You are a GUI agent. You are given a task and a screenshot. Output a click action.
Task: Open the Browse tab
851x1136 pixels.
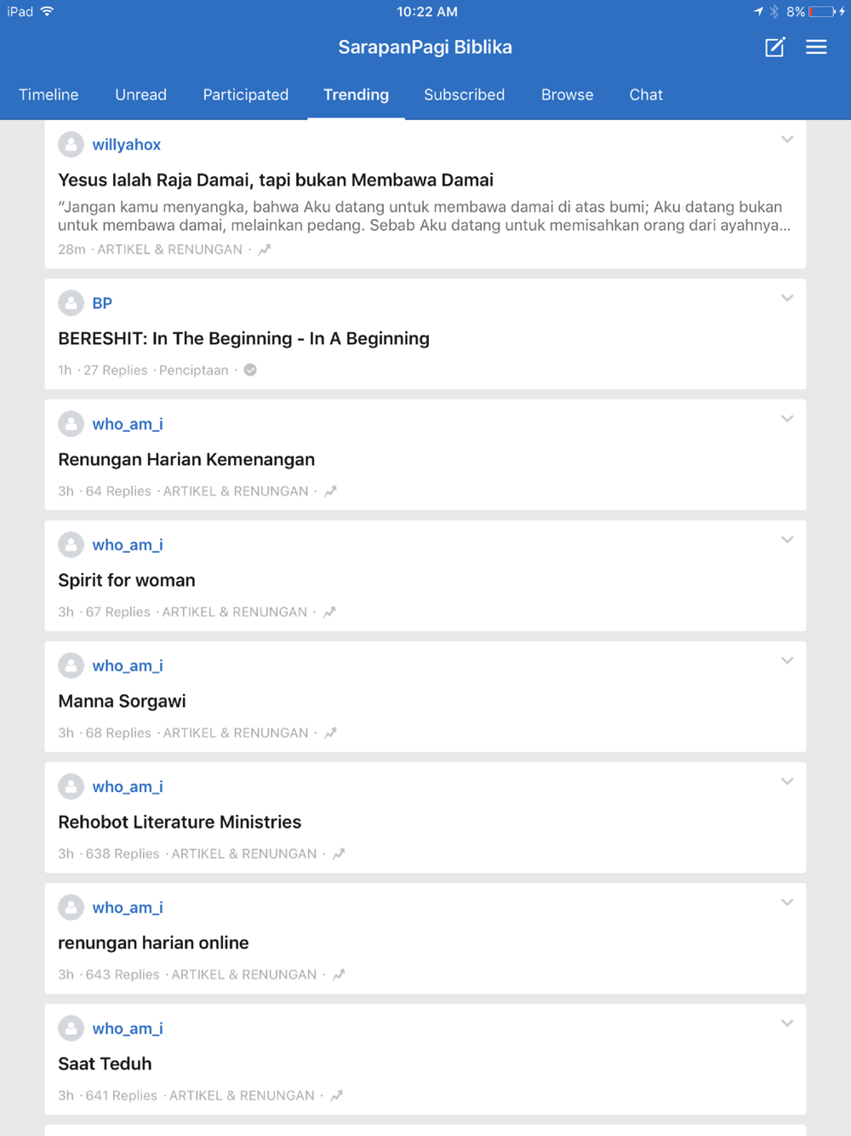(568, 95)
